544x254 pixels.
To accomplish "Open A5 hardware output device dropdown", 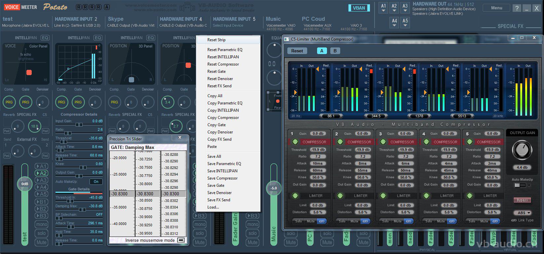I will tap(405, 23).
